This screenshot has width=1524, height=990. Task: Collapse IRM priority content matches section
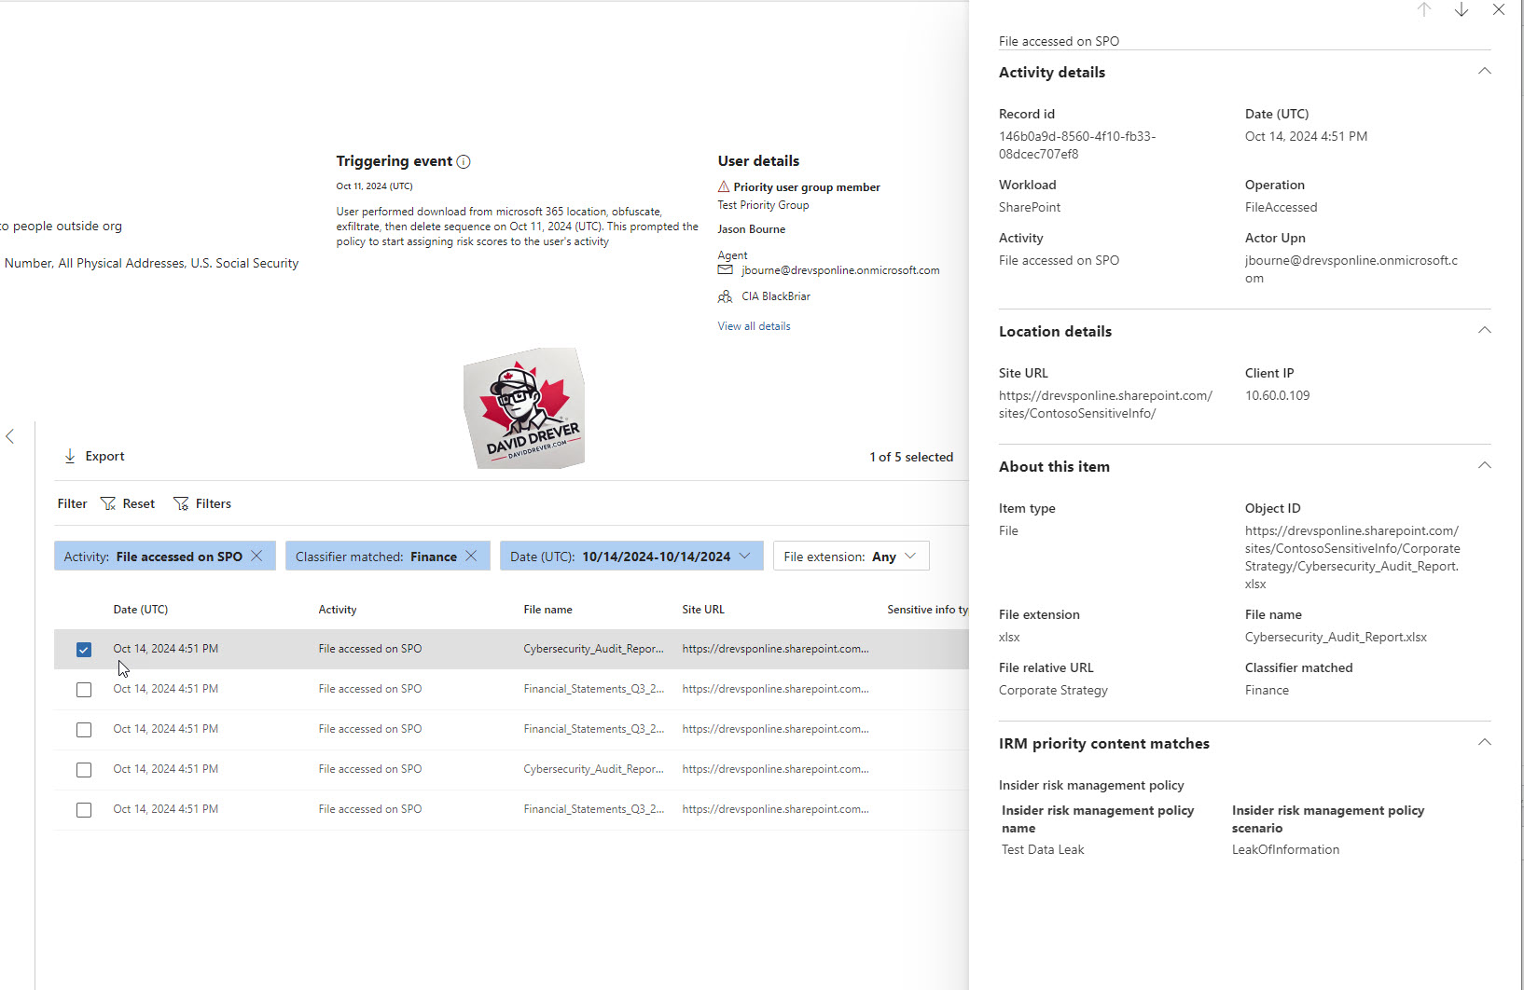click(1485, 743)
